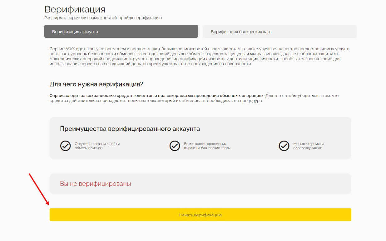Click the text "Возможность проведения выплат на банковские карты"
386x241 pixels.
click(207, 146)
